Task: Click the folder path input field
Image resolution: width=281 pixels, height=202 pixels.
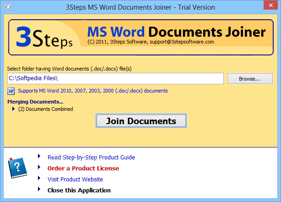Action: [x=115, y=78]
